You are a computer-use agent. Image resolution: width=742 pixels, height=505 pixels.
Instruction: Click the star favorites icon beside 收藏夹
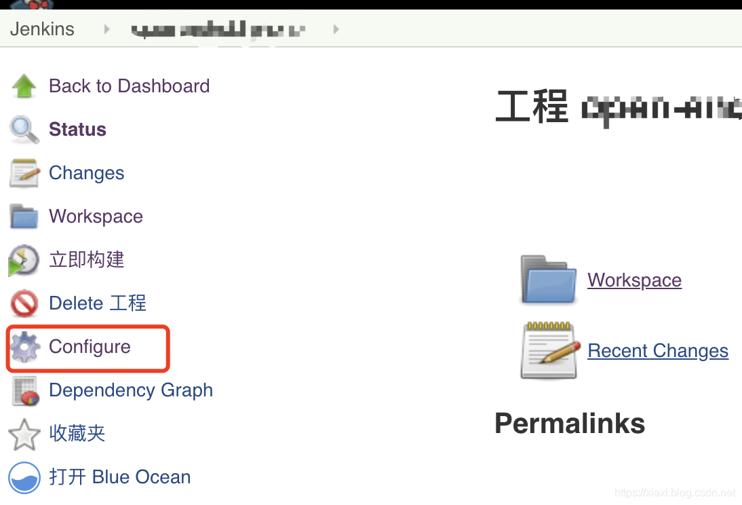pos(24,434)
